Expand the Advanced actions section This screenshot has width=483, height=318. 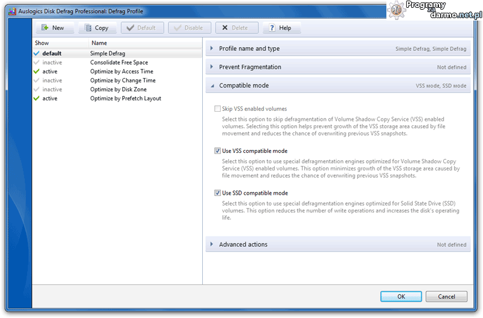[212, 245]
